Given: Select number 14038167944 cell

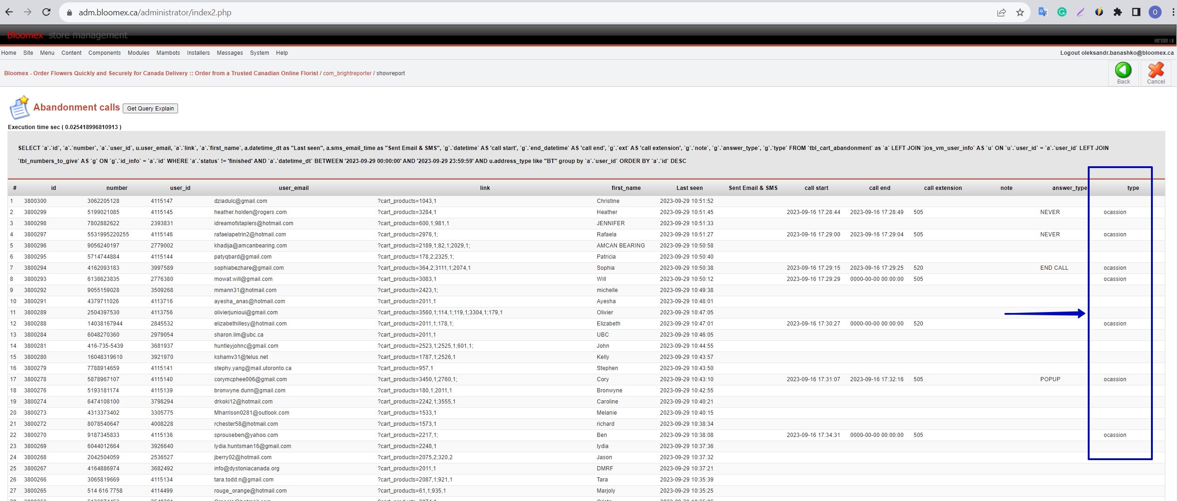Looking at the screenshot, I should [105, 324].
